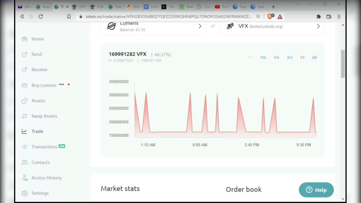Switch to the REIT browser tab
Screen dimensions: 361x203
pyautogui.click(x=79, y=7)
